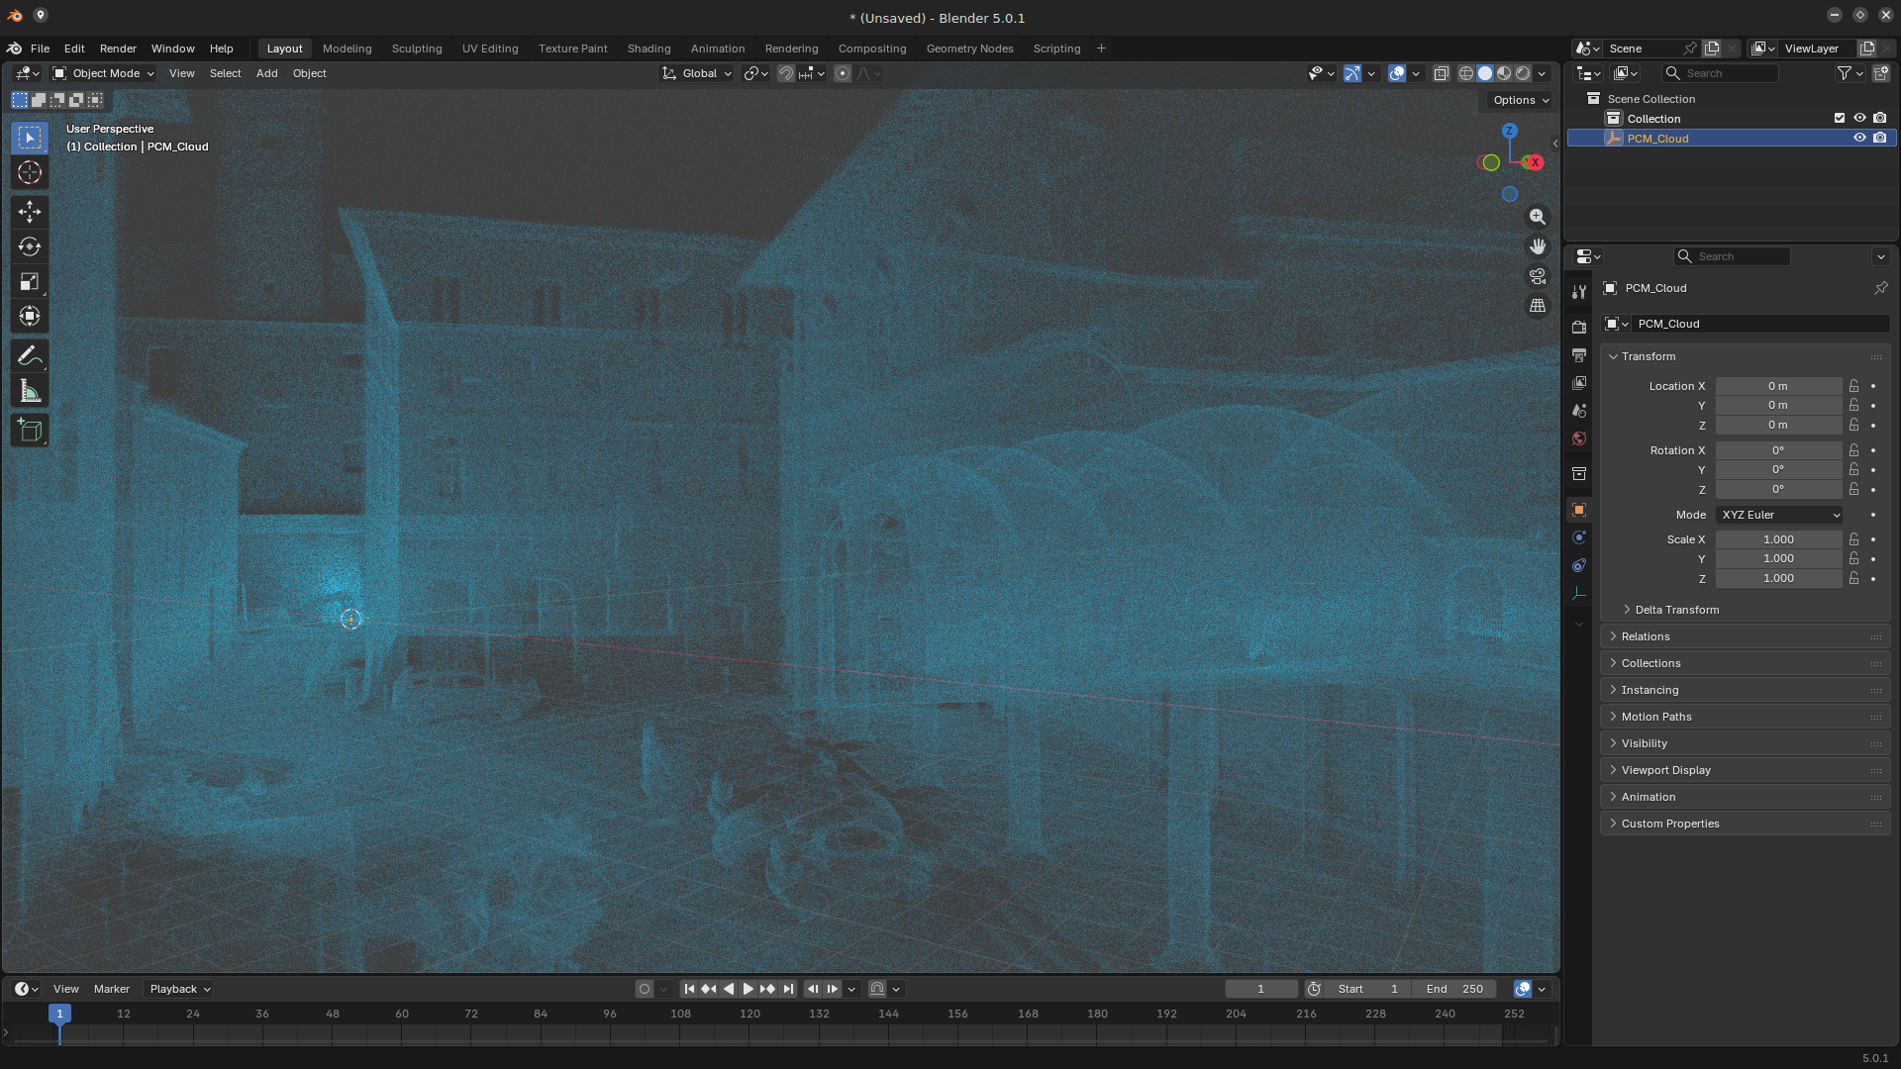
Task: Select the Annotate pencil tool
Action: click(30, 355)
